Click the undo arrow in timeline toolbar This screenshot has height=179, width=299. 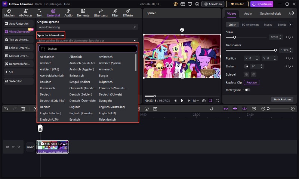click(x=6, y=109)
